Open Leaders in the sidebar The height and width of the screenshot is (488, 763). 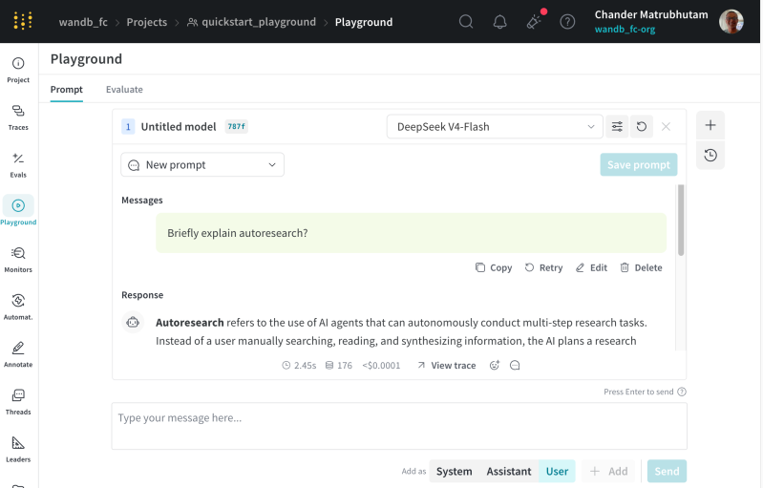coord(18,450)
